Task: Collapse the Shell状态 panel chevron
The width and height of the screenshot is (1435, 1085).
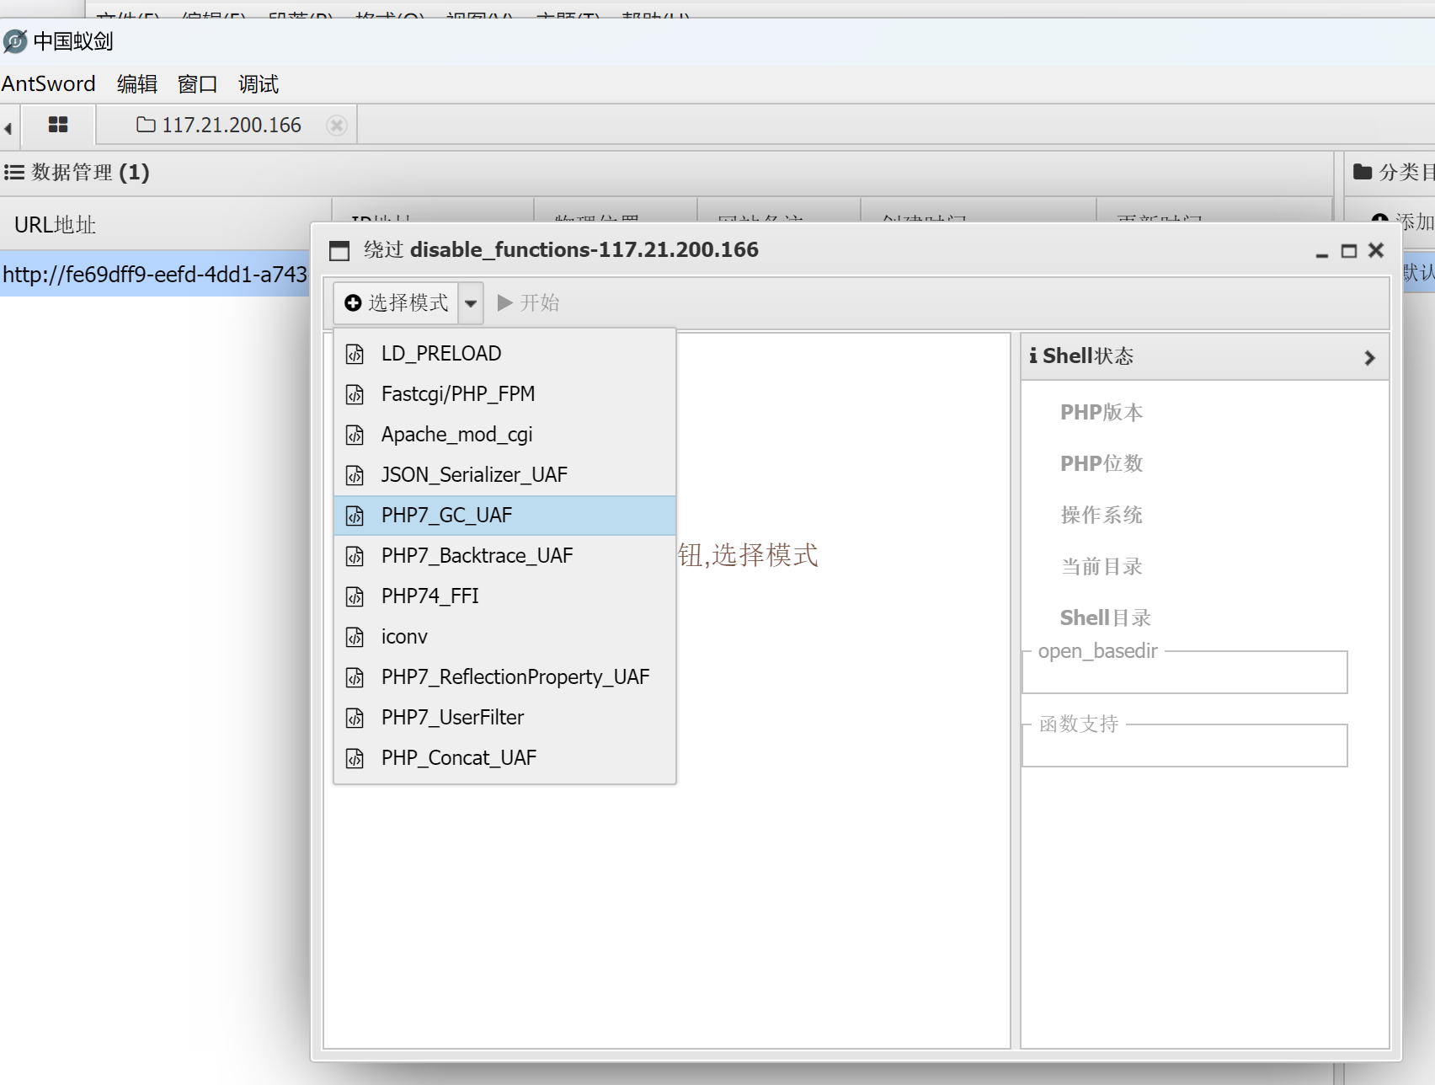Action: [x=1369, y=357]
